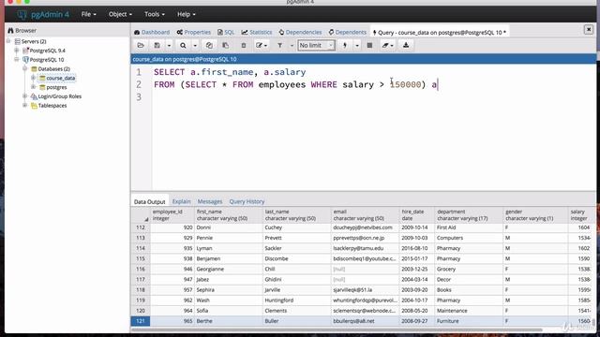Close the query panel with X button

tap(589, 29)
